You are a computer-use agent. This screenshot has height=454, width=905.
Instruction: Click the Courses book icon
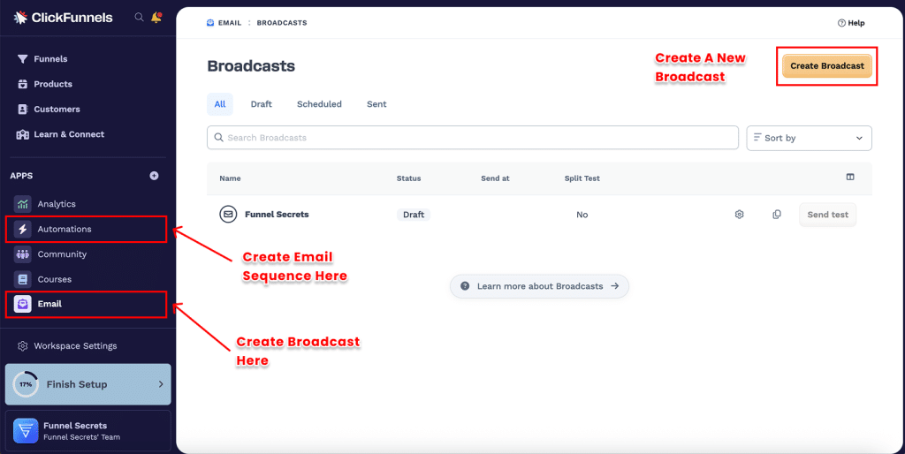click(x=22, y=279)
